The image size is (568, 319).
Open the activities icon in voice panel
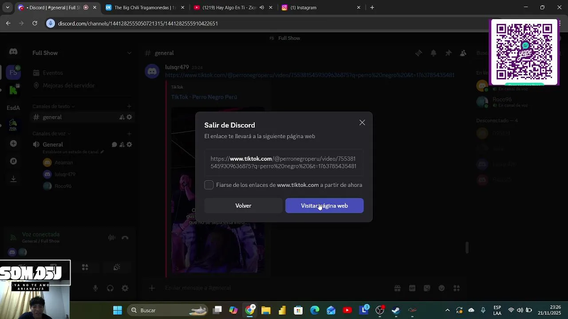tap(85, 267)
